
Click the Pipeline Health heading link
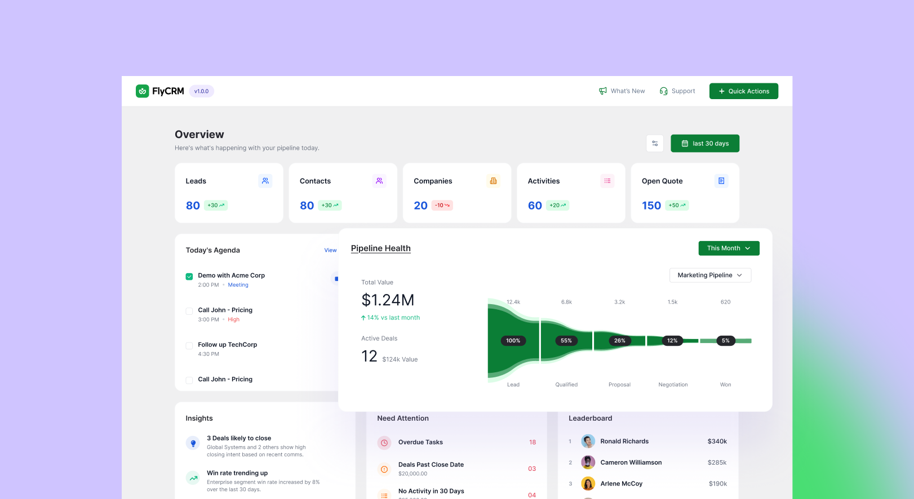[381, 248]
